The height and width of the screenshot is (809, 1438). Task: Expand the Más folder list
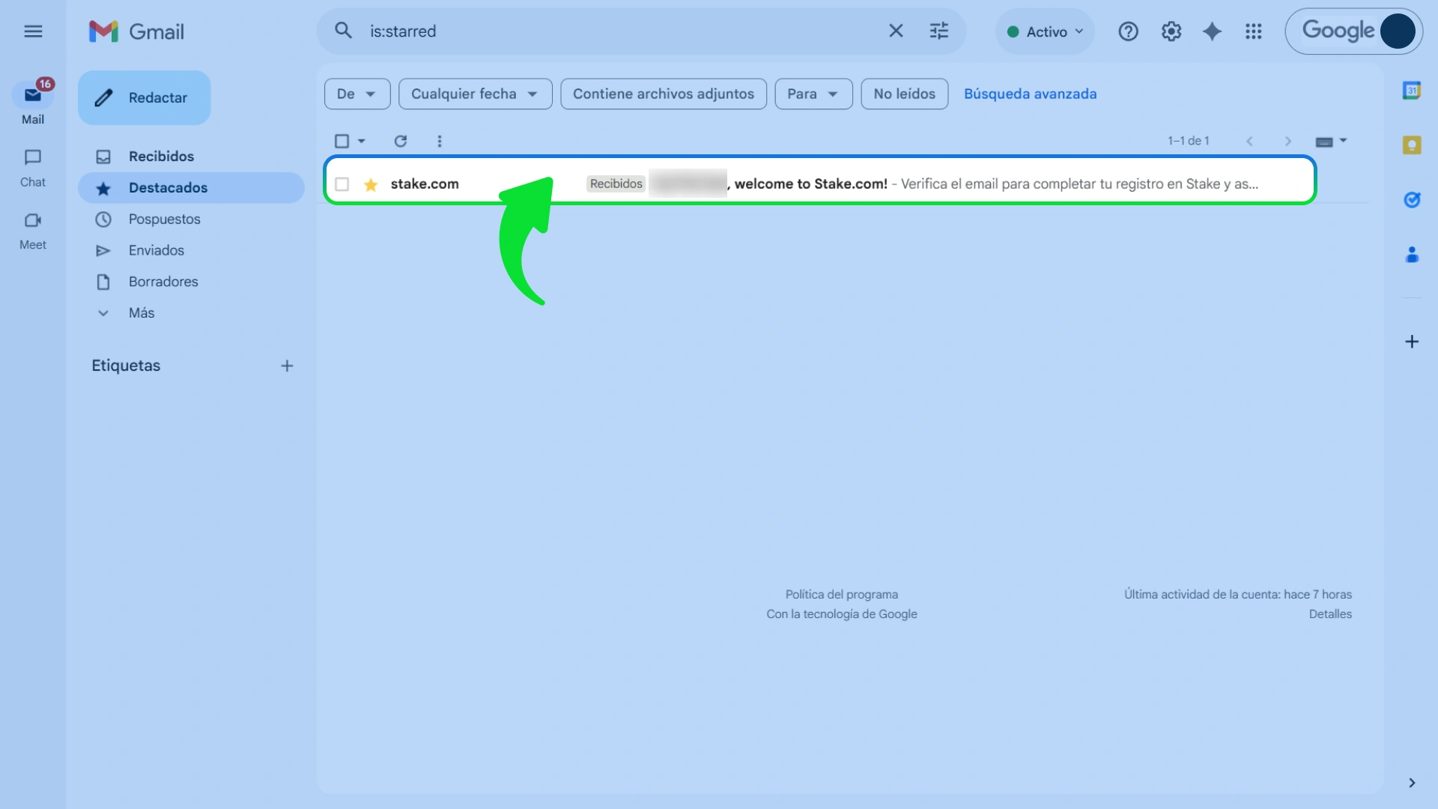(141, 312)
